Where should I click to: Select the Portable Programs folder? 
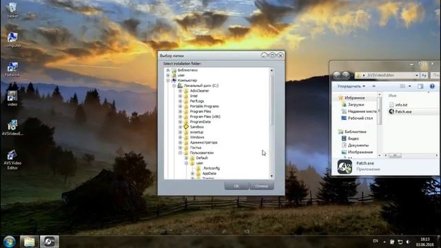(x=204, y=106)
